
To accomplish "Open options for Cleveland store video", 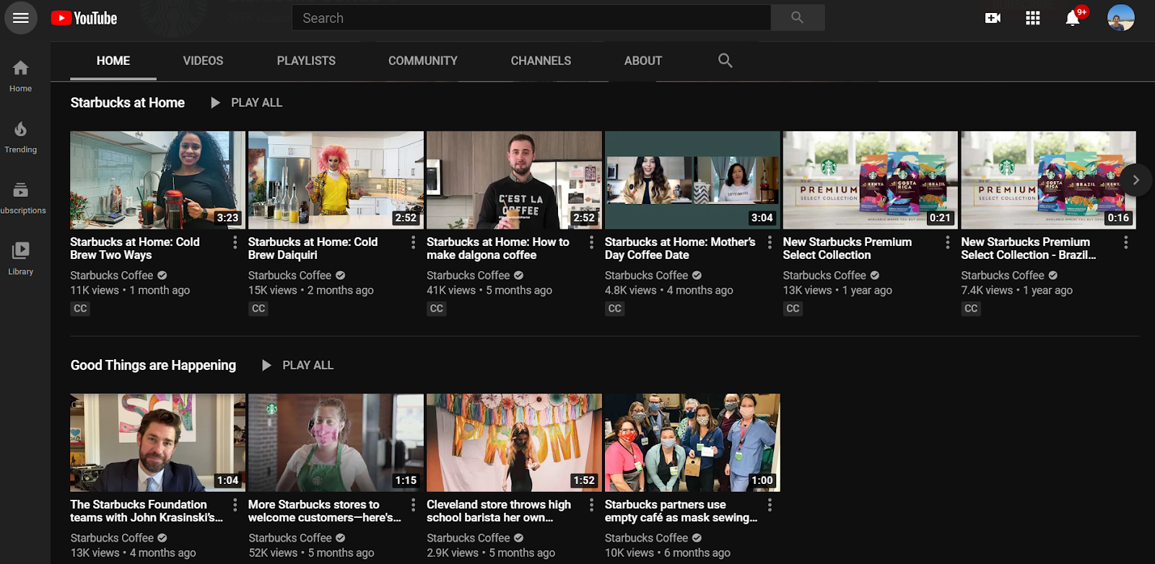I will click(591, 505).
